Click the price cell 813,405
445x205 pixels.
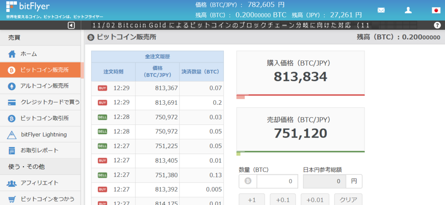coord(157,161)
